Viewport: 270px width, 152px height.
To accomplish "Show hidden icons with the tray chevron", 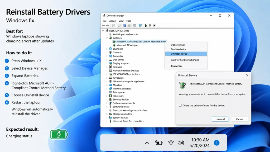I will pos(147,143).
